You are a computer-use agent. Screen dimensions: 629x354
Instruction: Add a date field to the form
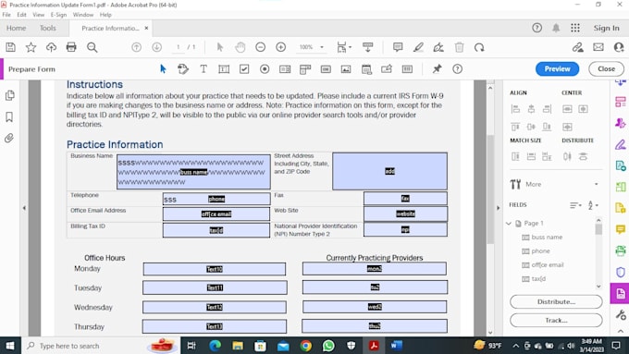coord(366,69)
